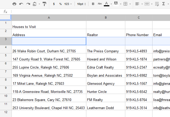Image resolution: width=170 pixels, height=117 pixels.
Task: Open the text color dropdown arrow
Action: tap(111, 4)
